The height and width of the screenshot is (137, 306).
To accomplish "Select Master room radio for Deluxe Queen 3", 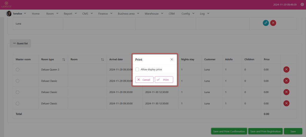I will tap(18, 69).
